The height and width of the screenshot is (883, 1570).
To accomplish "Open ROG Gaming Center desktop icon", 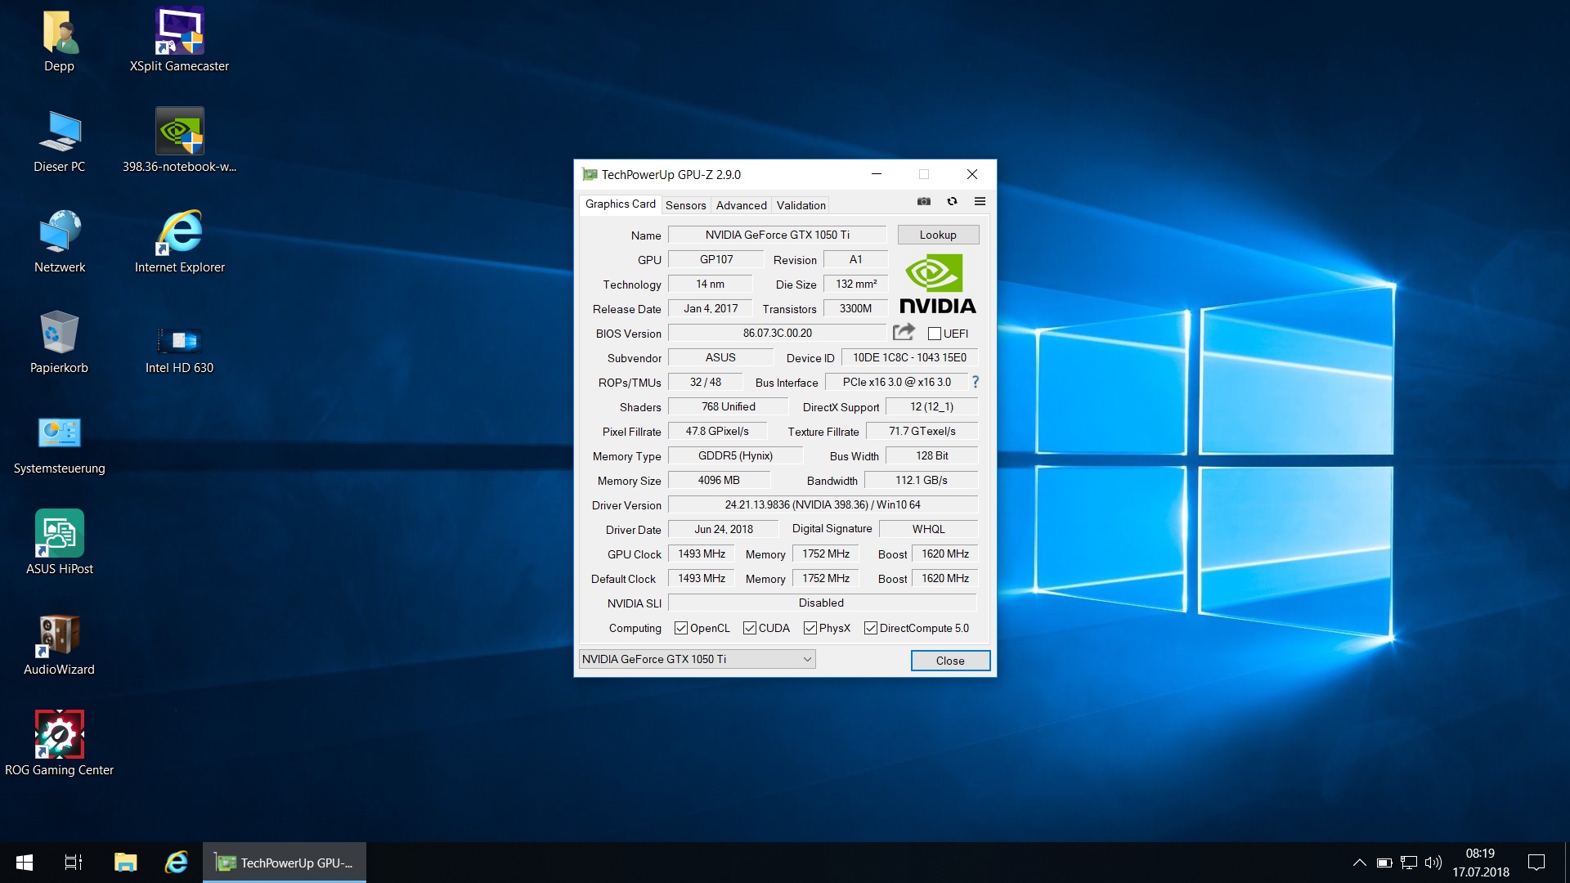I will (x=59, y=734).
